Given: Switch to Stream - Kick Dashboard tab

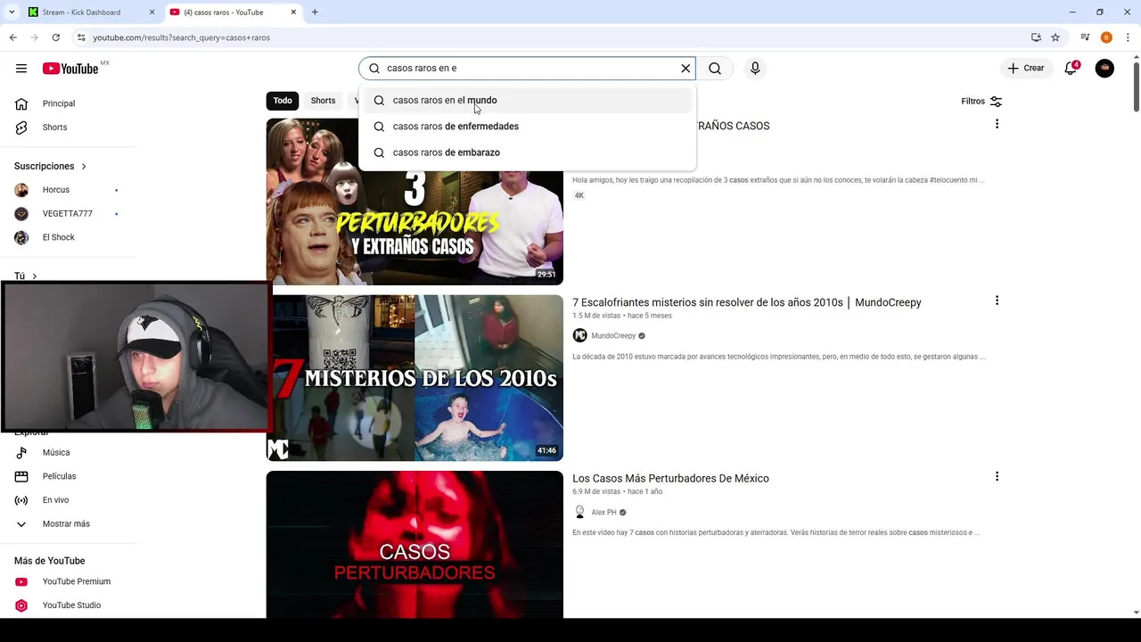Looking at the screenshot, I should 89,12.
